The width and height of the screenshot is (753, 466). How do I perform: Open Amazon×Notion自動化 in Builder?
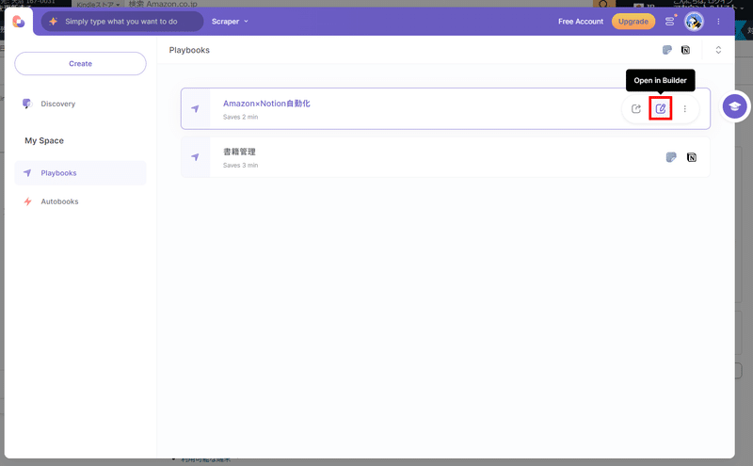pos(661,108)
